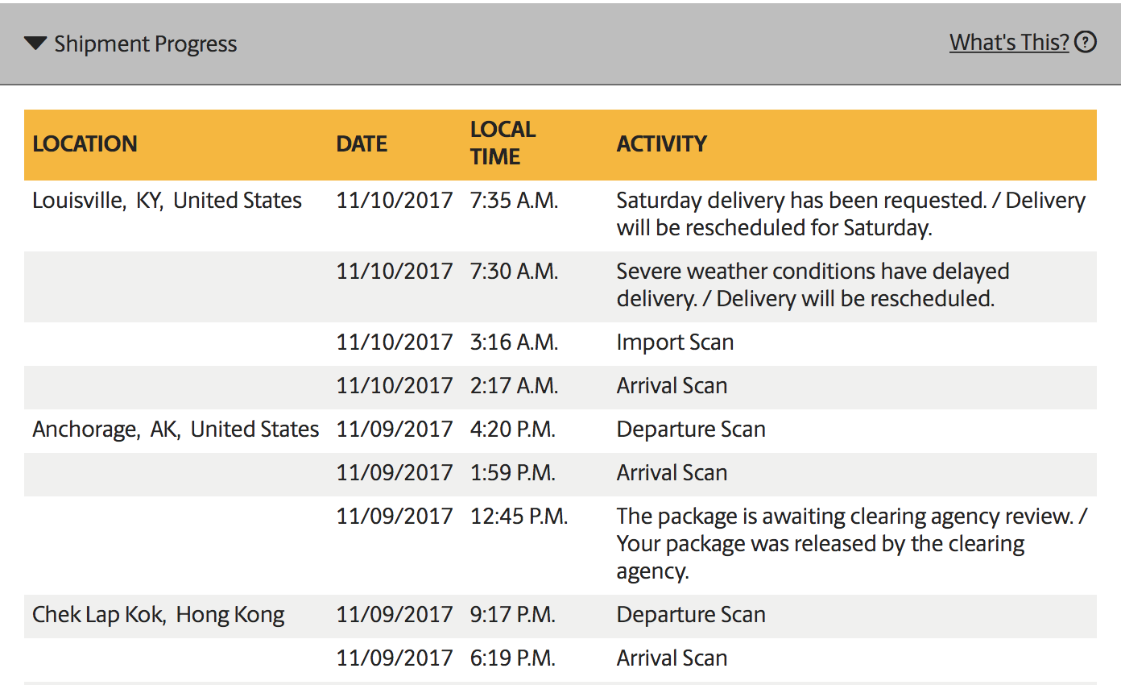Click the 6:19 P.M. Arrival Scan row
Viewport: 1121px width, 685px height.
coord(560,658)
